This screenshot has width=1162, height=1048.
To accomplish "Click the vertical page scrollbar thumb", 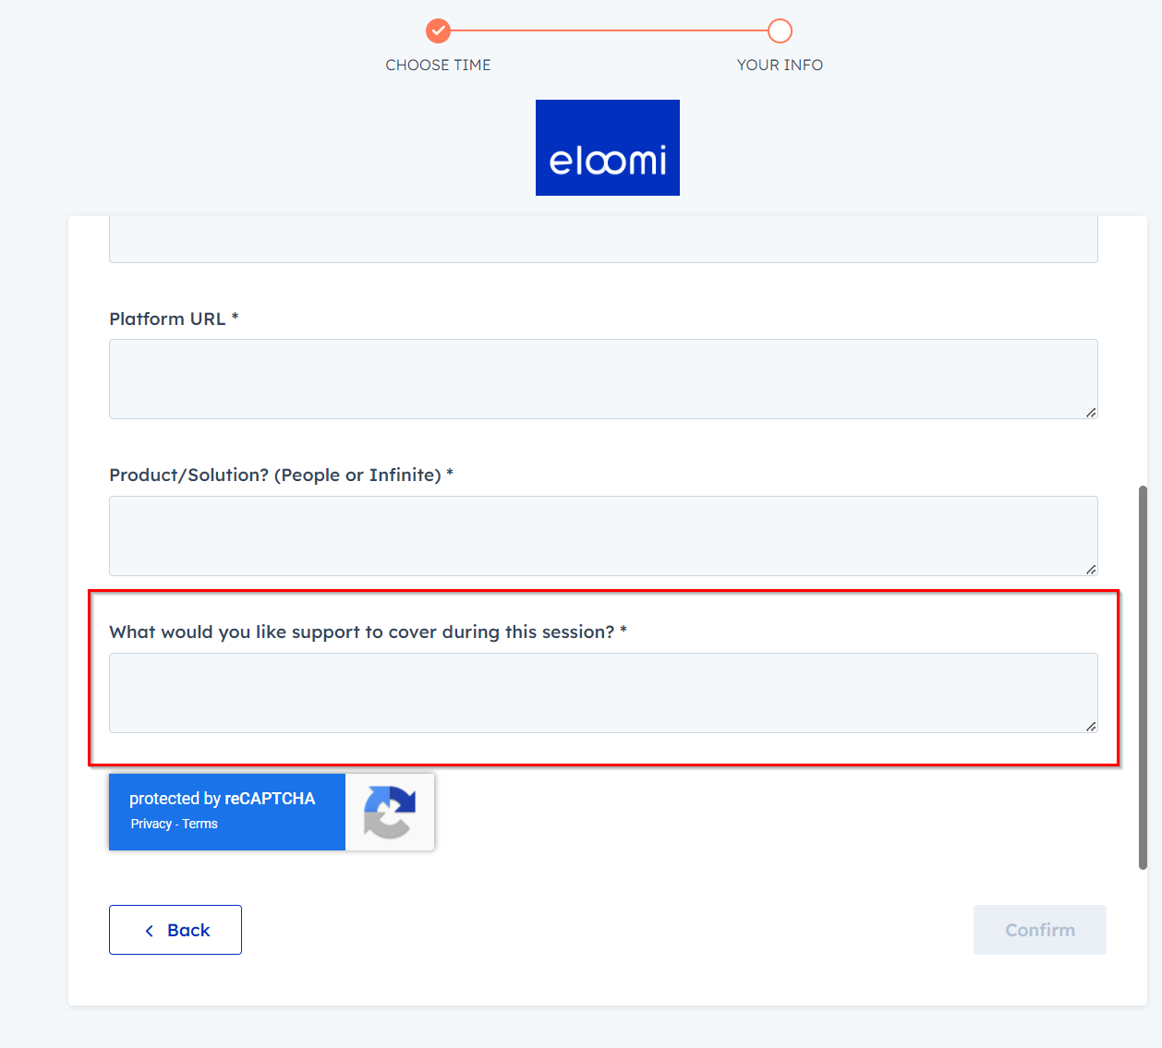I will [x=1143, y=677].
